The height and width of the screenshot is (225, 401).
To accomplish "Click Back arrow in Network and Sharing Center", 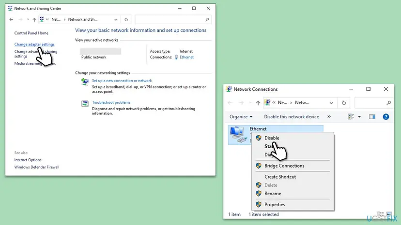I will pyautogui.click(x=11, y=19).
